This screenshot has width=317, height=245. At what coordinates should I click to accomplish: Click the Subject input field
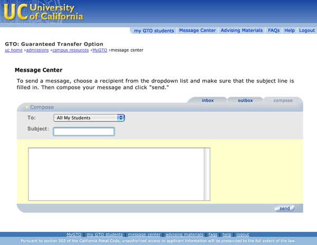[83, 131]
